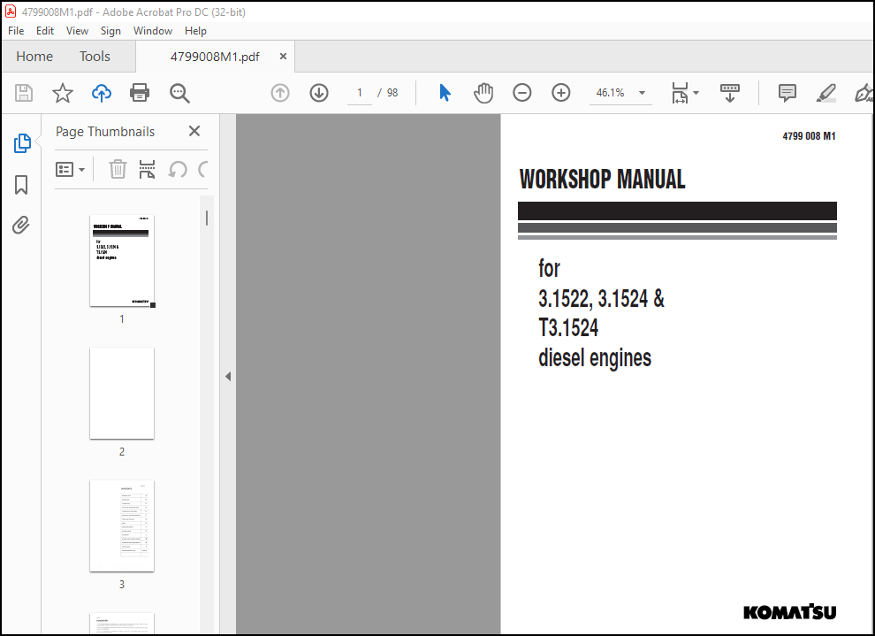Screen dimensions: 875x636
Task: Close the 4799008M1.pdf tab
Action: (x=283, y=57)
